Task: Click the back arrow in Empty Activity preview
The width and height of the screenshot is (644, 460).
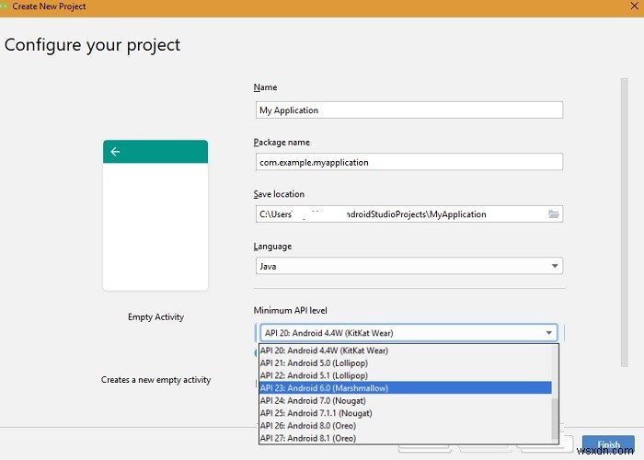Action: (x=115, y=152)
